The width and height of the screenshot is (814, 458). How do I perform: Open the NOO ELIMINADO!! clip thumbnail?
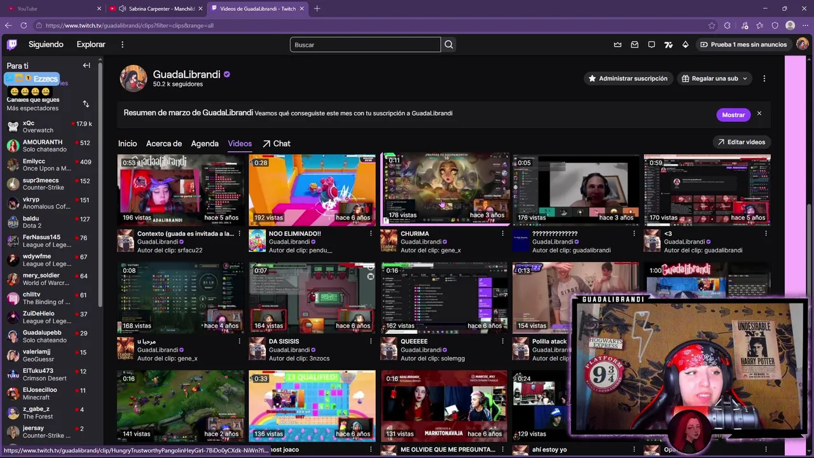(x=312, y=190)
